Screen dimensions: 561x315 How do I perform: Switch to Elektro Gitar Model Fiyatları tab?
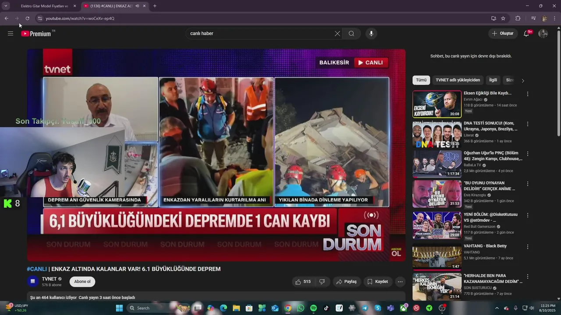coord(44,6)
